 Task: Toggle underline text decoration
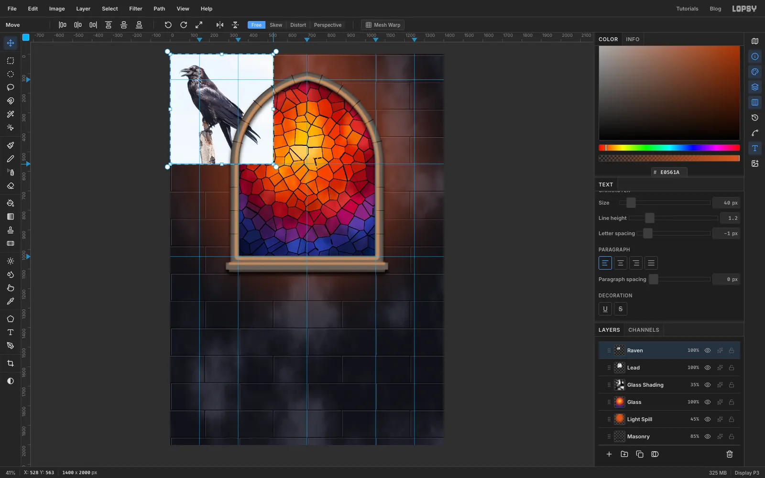(x=605, y=309)
